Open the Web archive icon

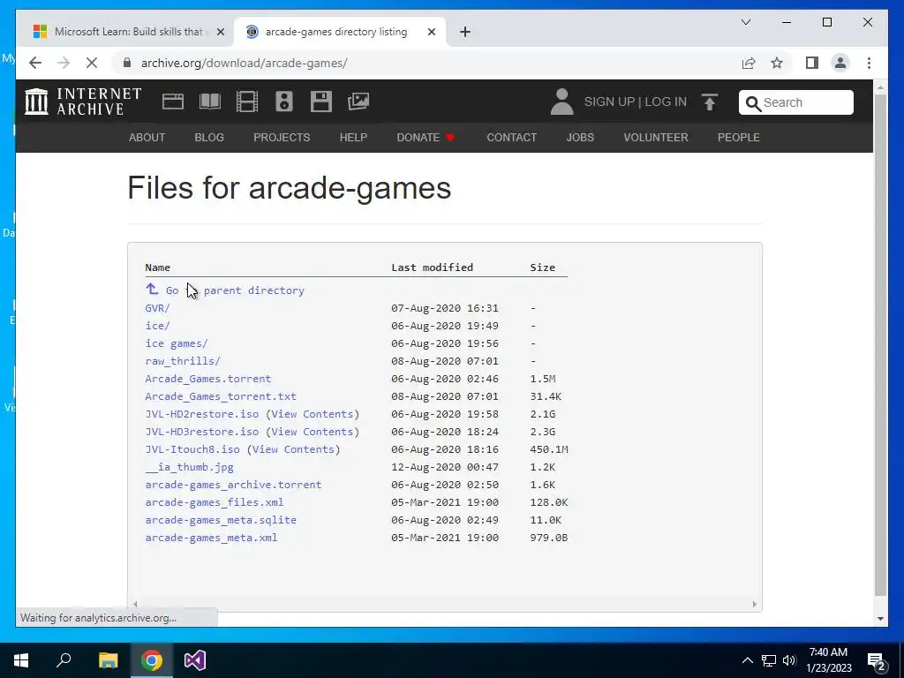coord(172,102)
